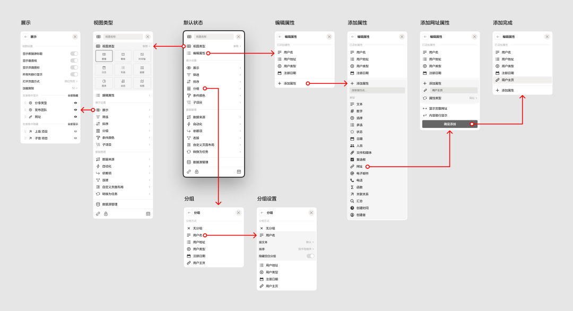Click the 网址 link type in the property list

point(359,167)
